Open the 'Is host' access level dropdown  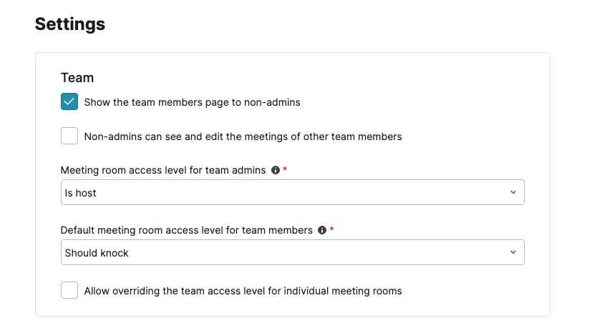pyautogui.click(x=292, y=192)
